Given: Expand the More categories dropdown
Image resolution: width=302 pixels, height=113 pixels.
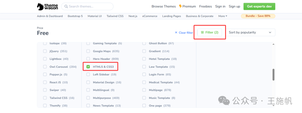Looking at the screenshot, I should pyautogui.click(x=223, y=16).
